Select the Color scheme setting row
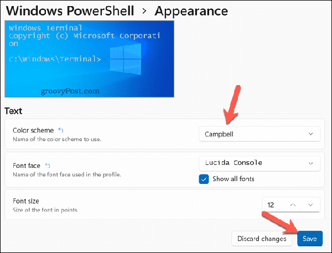332x253 pixels. [x=100, y=134]
